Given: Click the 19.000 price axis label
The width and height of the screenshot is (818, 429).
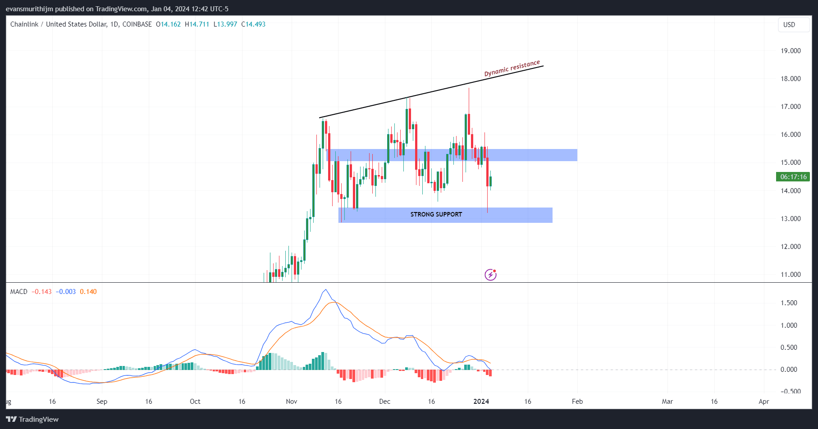Looking at the screenshot, I should [791, 51].
